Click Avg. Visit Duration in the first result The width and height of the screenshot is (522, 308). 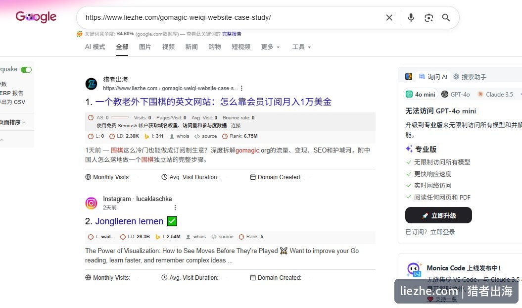(190, 177)
